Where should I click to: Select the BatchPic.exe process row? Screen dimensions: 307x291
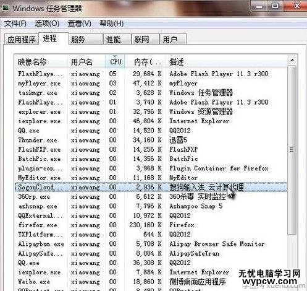point(151,159)
